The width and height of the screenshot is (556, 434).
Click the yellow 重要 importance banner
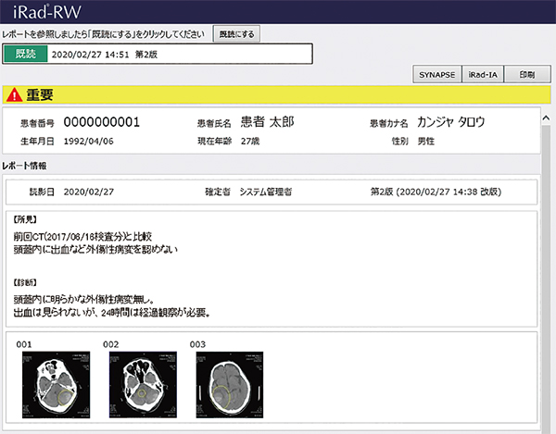278,94
